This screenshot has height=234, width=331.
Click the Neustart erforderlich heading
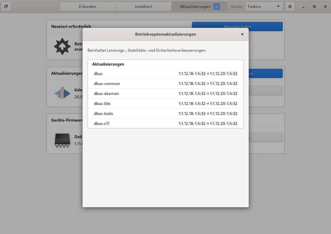71,26
